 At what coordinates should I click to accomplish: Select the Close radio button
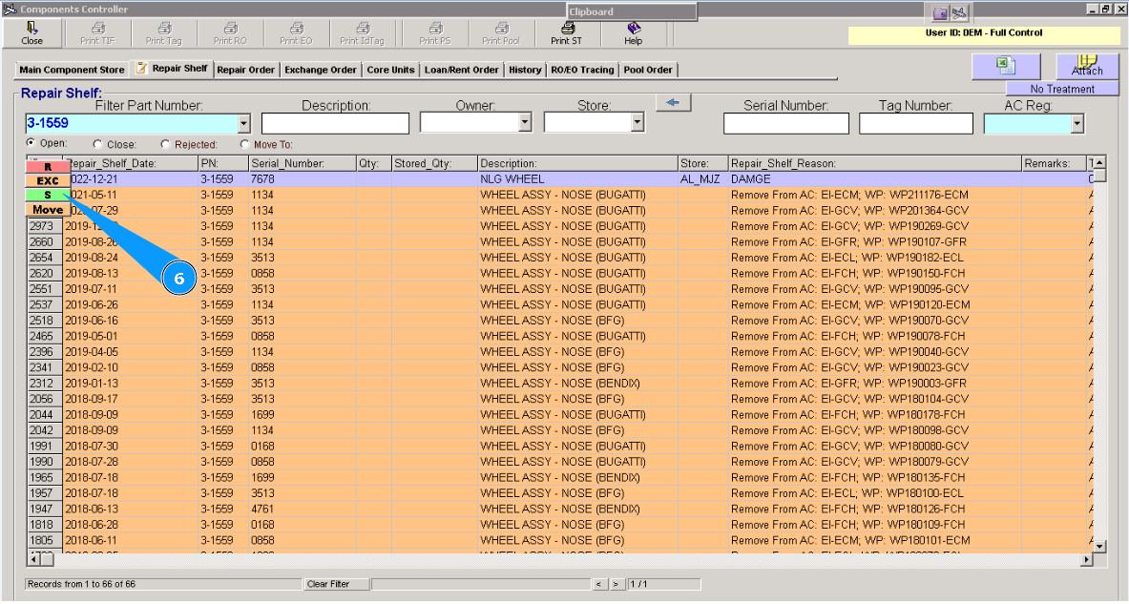pyautogui.click(x=97, y=144)
